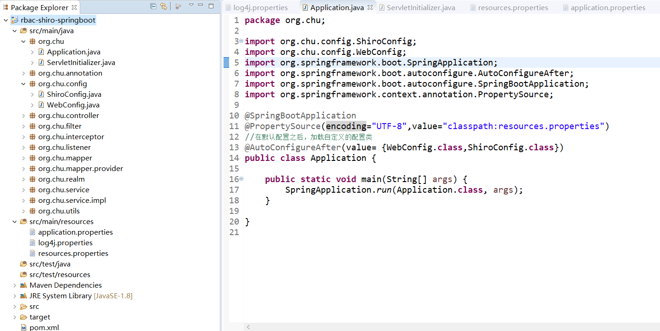Expand ShiroConfig.java in the tree

click(x=32, y=95)
